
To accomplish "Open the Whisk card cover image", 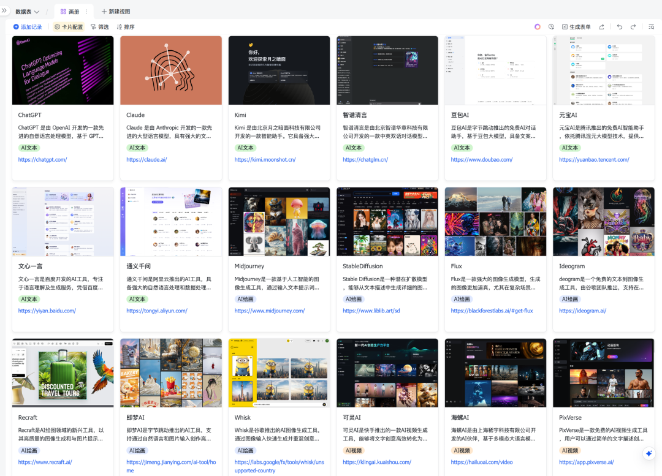I will click(x=279, y=372).
